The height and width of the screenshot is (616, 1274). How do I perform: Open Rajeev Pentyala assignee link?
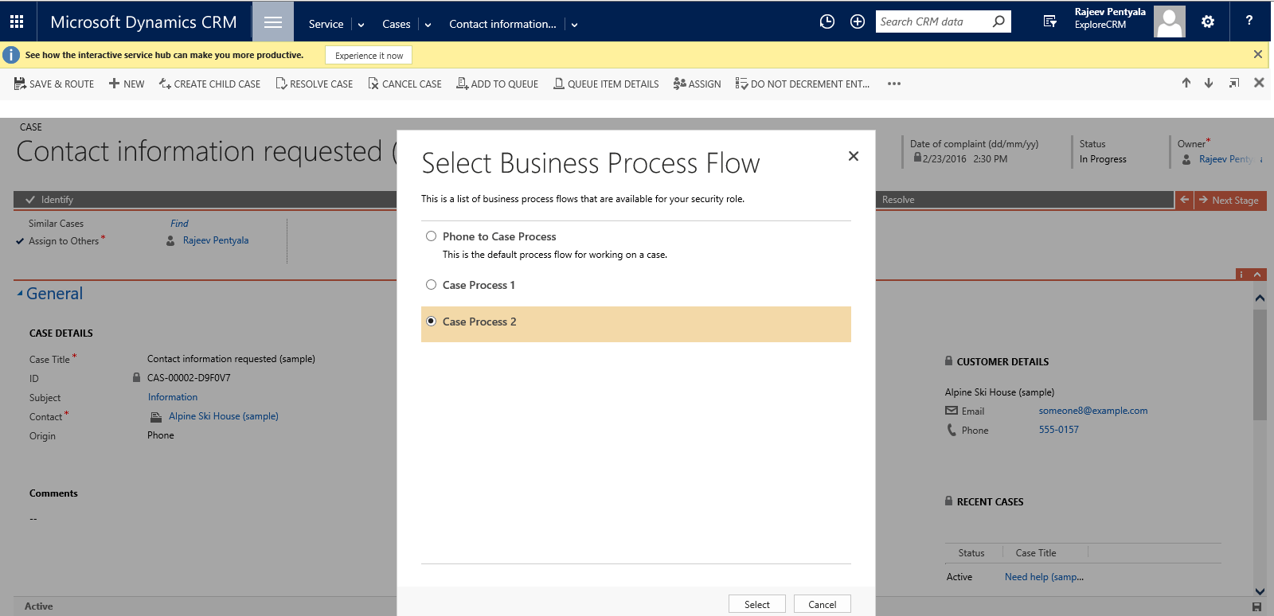click(216, 240)
